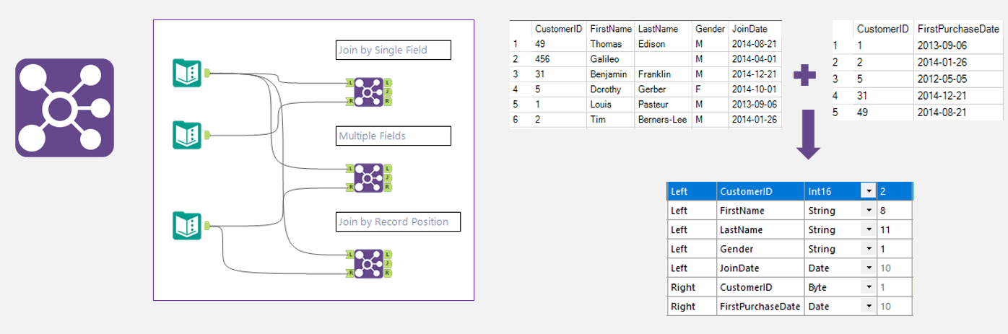Click the JoinDate column header
The height and width of the screenshot is (334, 1008).
pos(755,30)
